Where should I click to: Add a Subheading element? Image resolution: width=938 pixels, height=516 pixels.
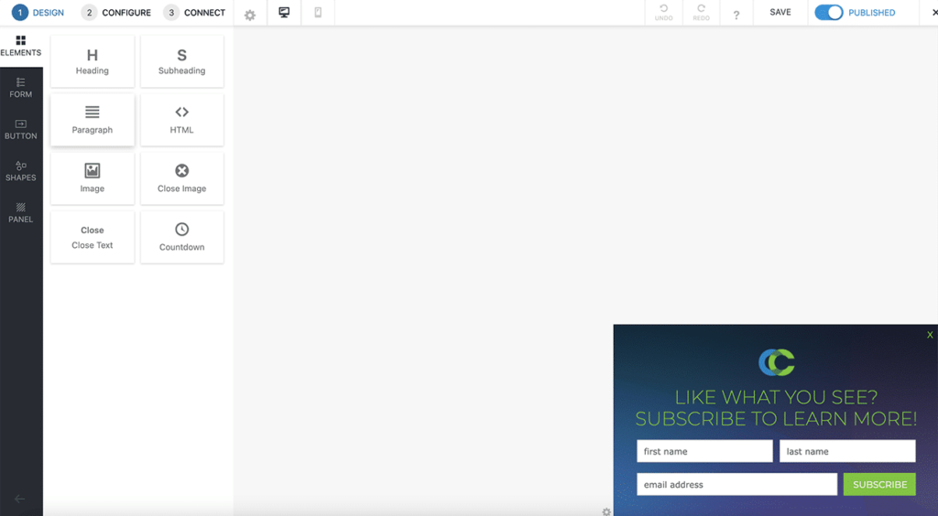(182, 61)
